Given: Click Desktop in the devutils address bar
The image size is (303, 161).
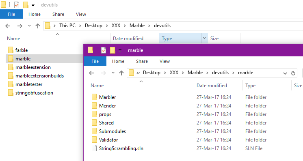Looking at the screenshot, I should 93,26.
